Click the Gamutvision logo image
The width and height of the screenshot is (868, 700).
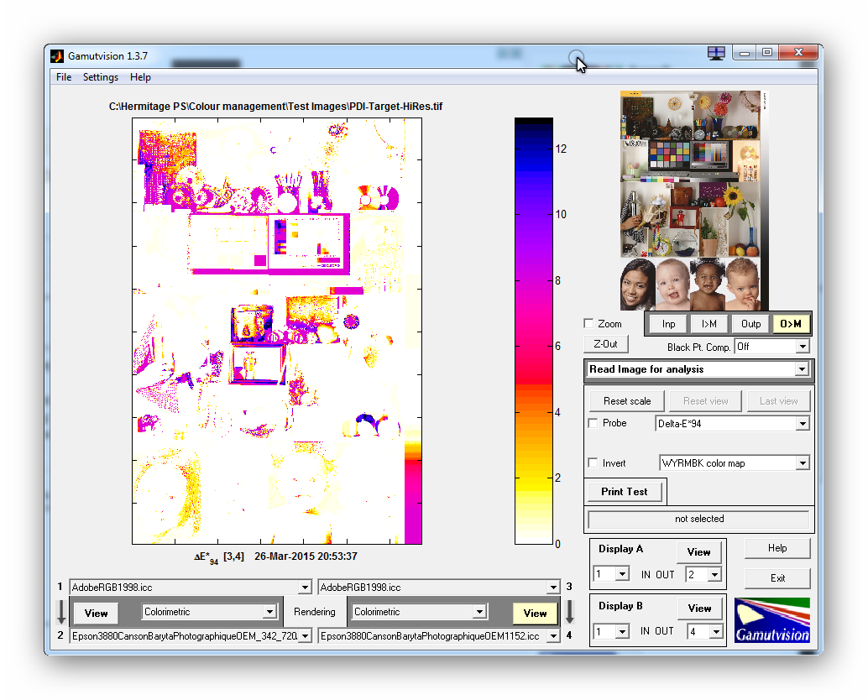point(771,621)
